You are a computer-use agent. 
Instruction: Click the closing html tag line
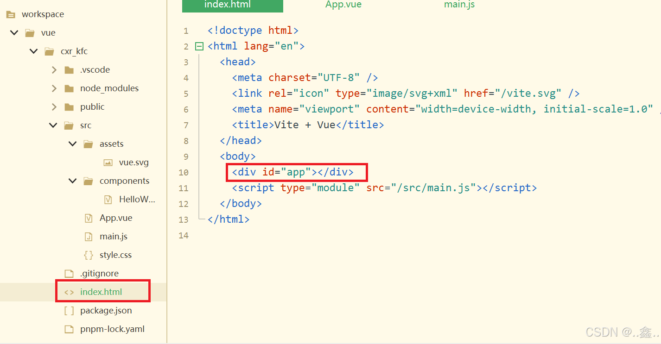[229, 219]
